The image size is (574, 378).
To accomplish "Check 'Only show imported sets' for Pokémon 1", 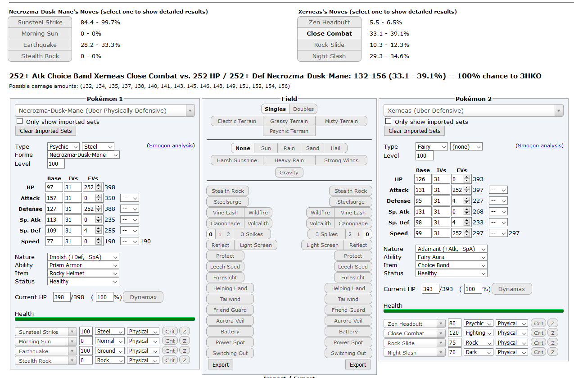I will [19, 121].
